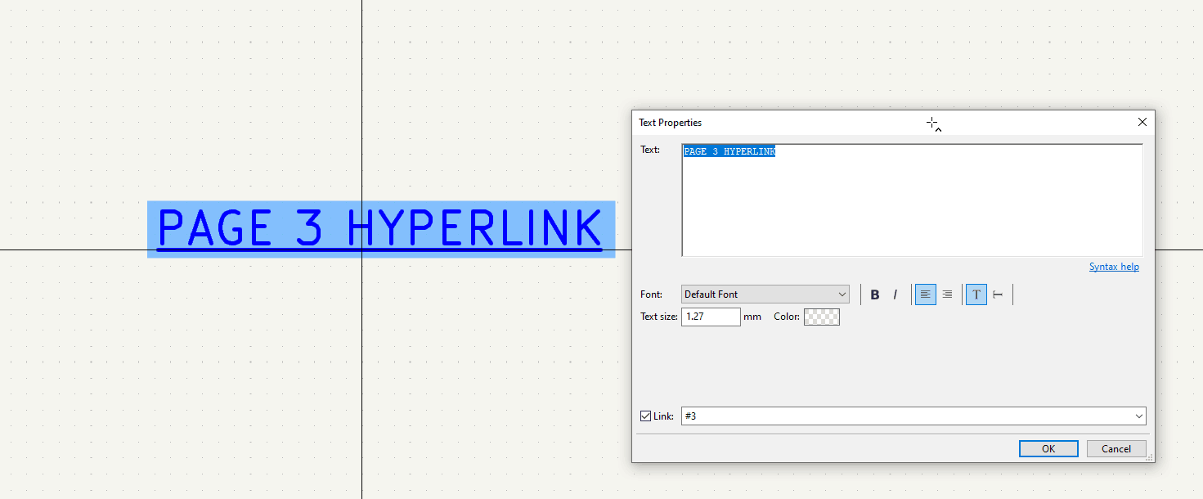Set text alignment to left
This screenshot has height=499, width=1203.
[925, 294]
